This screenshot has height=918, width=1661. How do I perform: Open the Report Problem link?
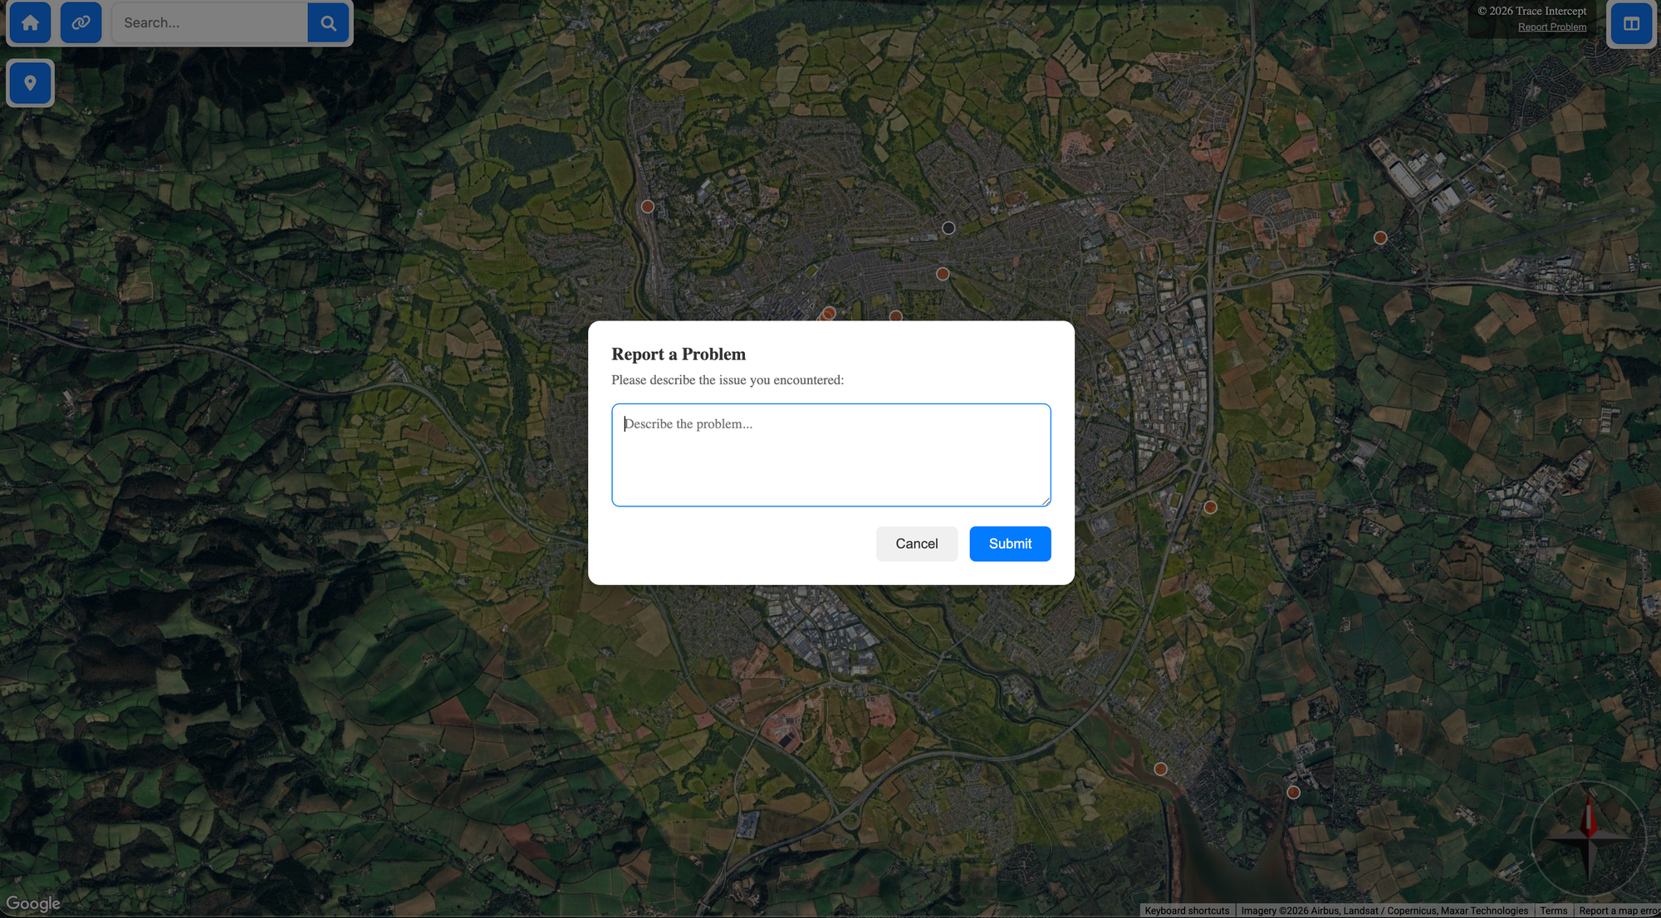pyautogui.click(x=1551, y=27)
